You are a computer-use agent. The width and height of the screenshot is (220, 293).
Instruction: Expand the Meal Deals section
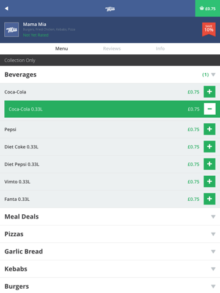110,217
